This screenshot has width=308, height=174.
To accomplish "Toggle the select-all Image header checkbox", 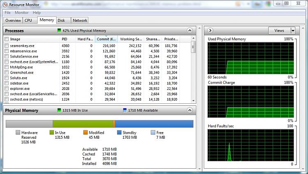I will click(x=7, y=39).
